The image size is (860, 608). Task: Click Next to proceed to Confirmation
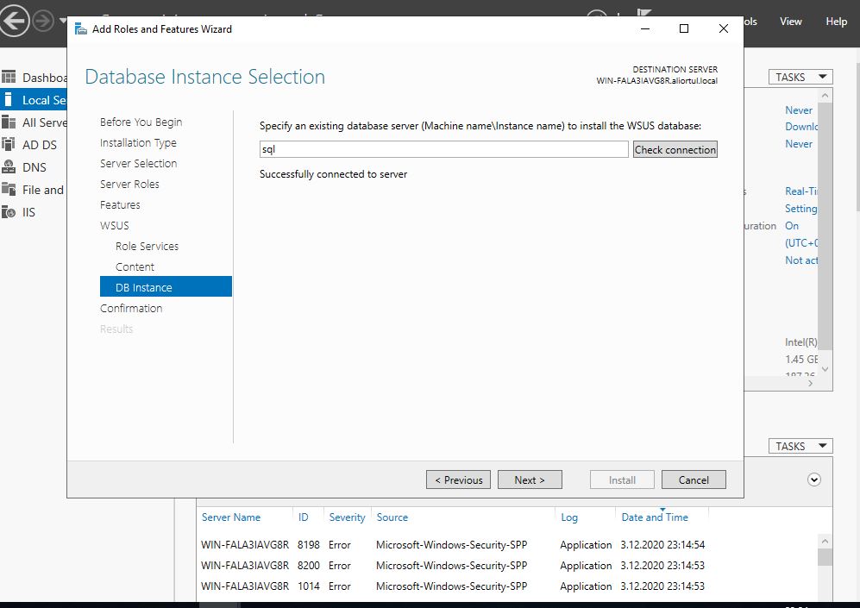point(530,480)
